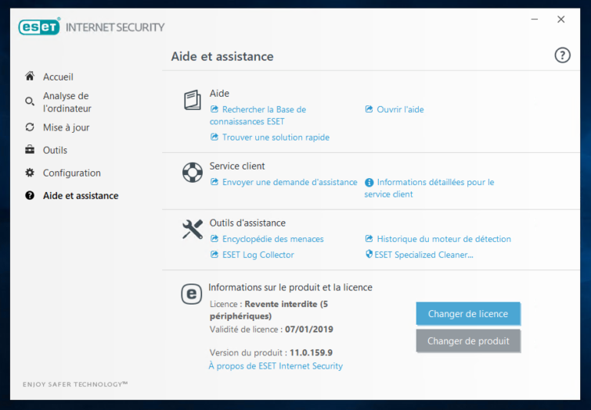This screenshot has height=410, width=591.
Task: Click the license validity date 07/01/2019
Action: click(x=309, y=329)
